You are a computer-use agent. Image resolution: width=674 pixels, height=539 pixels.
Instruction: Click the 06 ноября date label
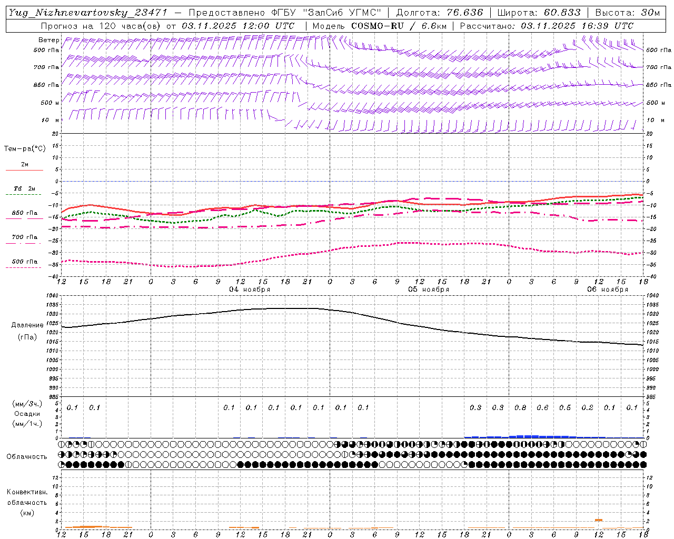[x=608, y=290]
